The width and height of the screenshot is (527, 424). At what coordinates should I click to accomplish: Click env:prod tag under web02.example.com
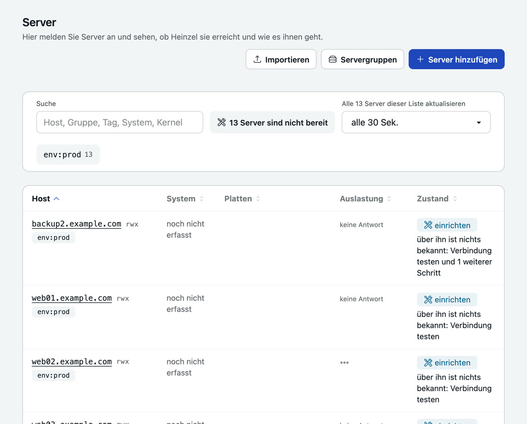(x=54, y=375)
